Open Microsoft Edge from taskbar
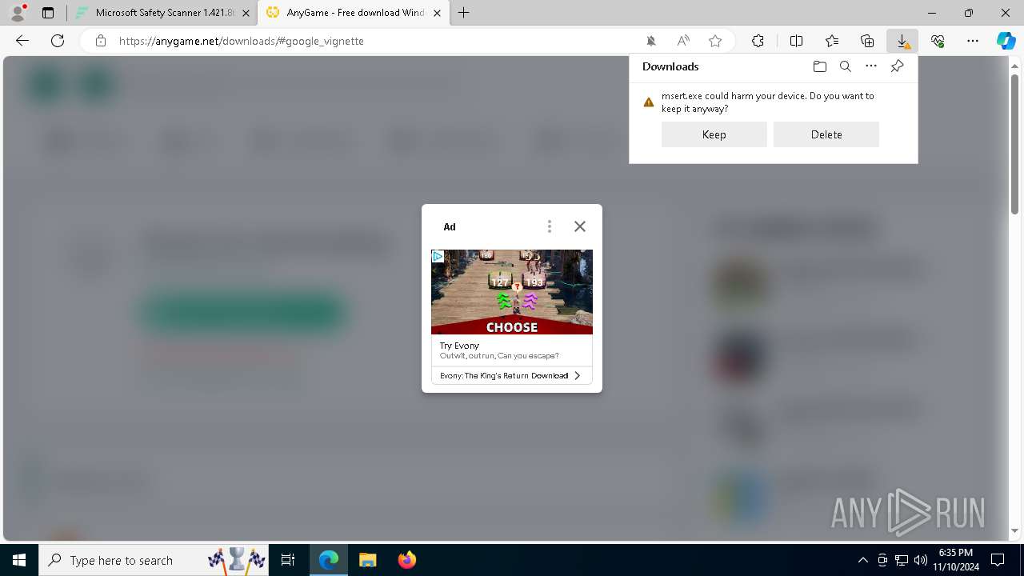1024x576 pixels. [329, 560]
